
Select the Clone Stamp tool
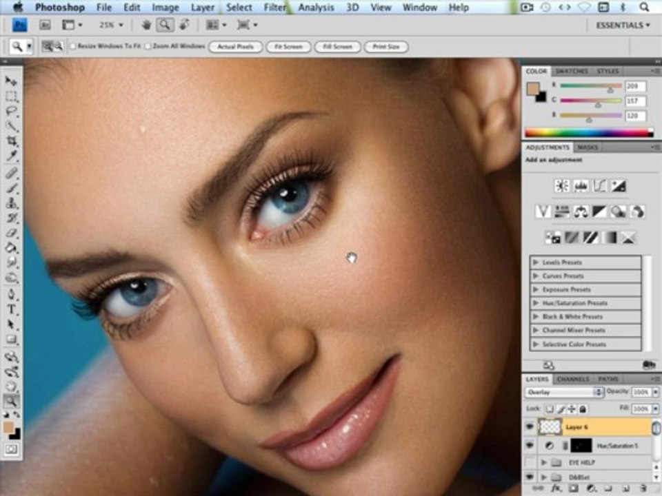(x=12, y=203)
